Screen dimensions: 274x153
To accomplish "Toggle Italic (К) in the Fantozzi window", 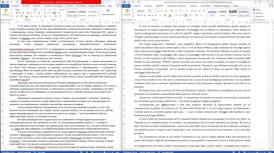I will pos(141,15).
